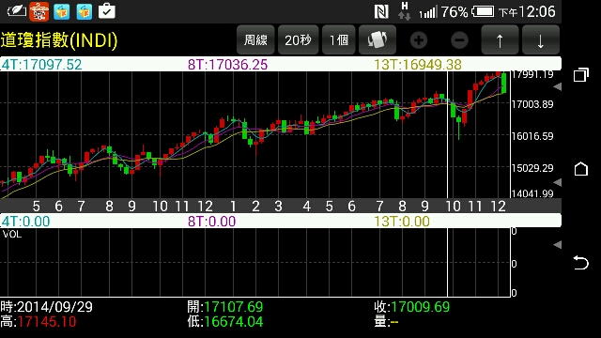
Task: Tap the NFC status bar icon
Action: click(x=381, y=12)
